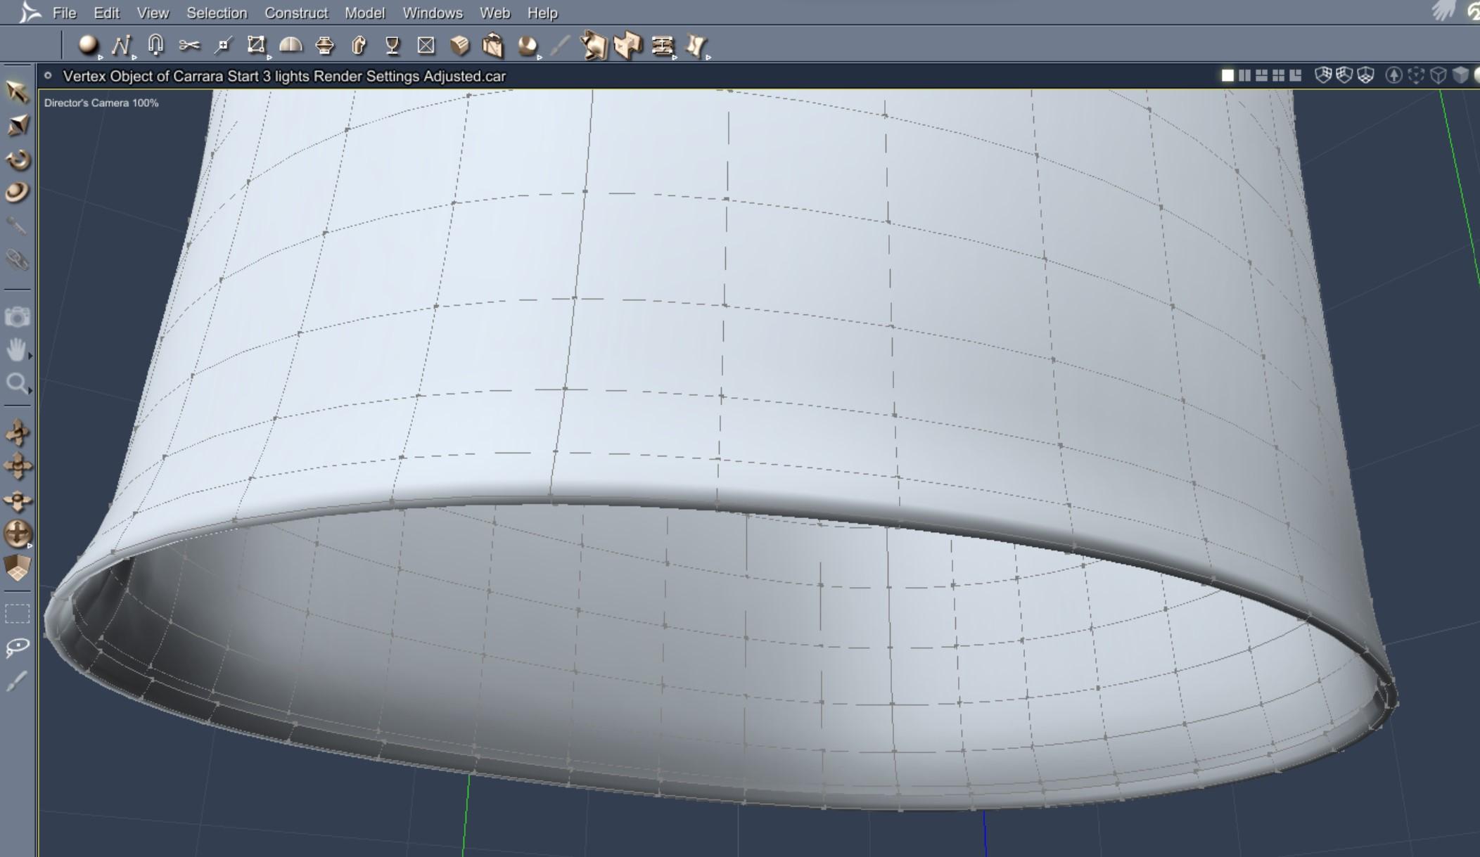
Task: Click the marquee rectangle selection tool
Action: (x=17, y=614)
